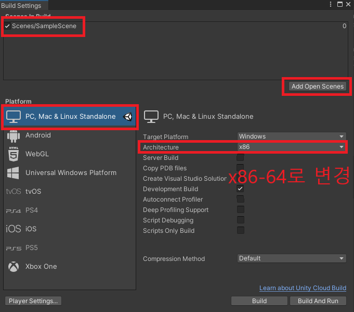Select the Android platform label

(38, 135)
